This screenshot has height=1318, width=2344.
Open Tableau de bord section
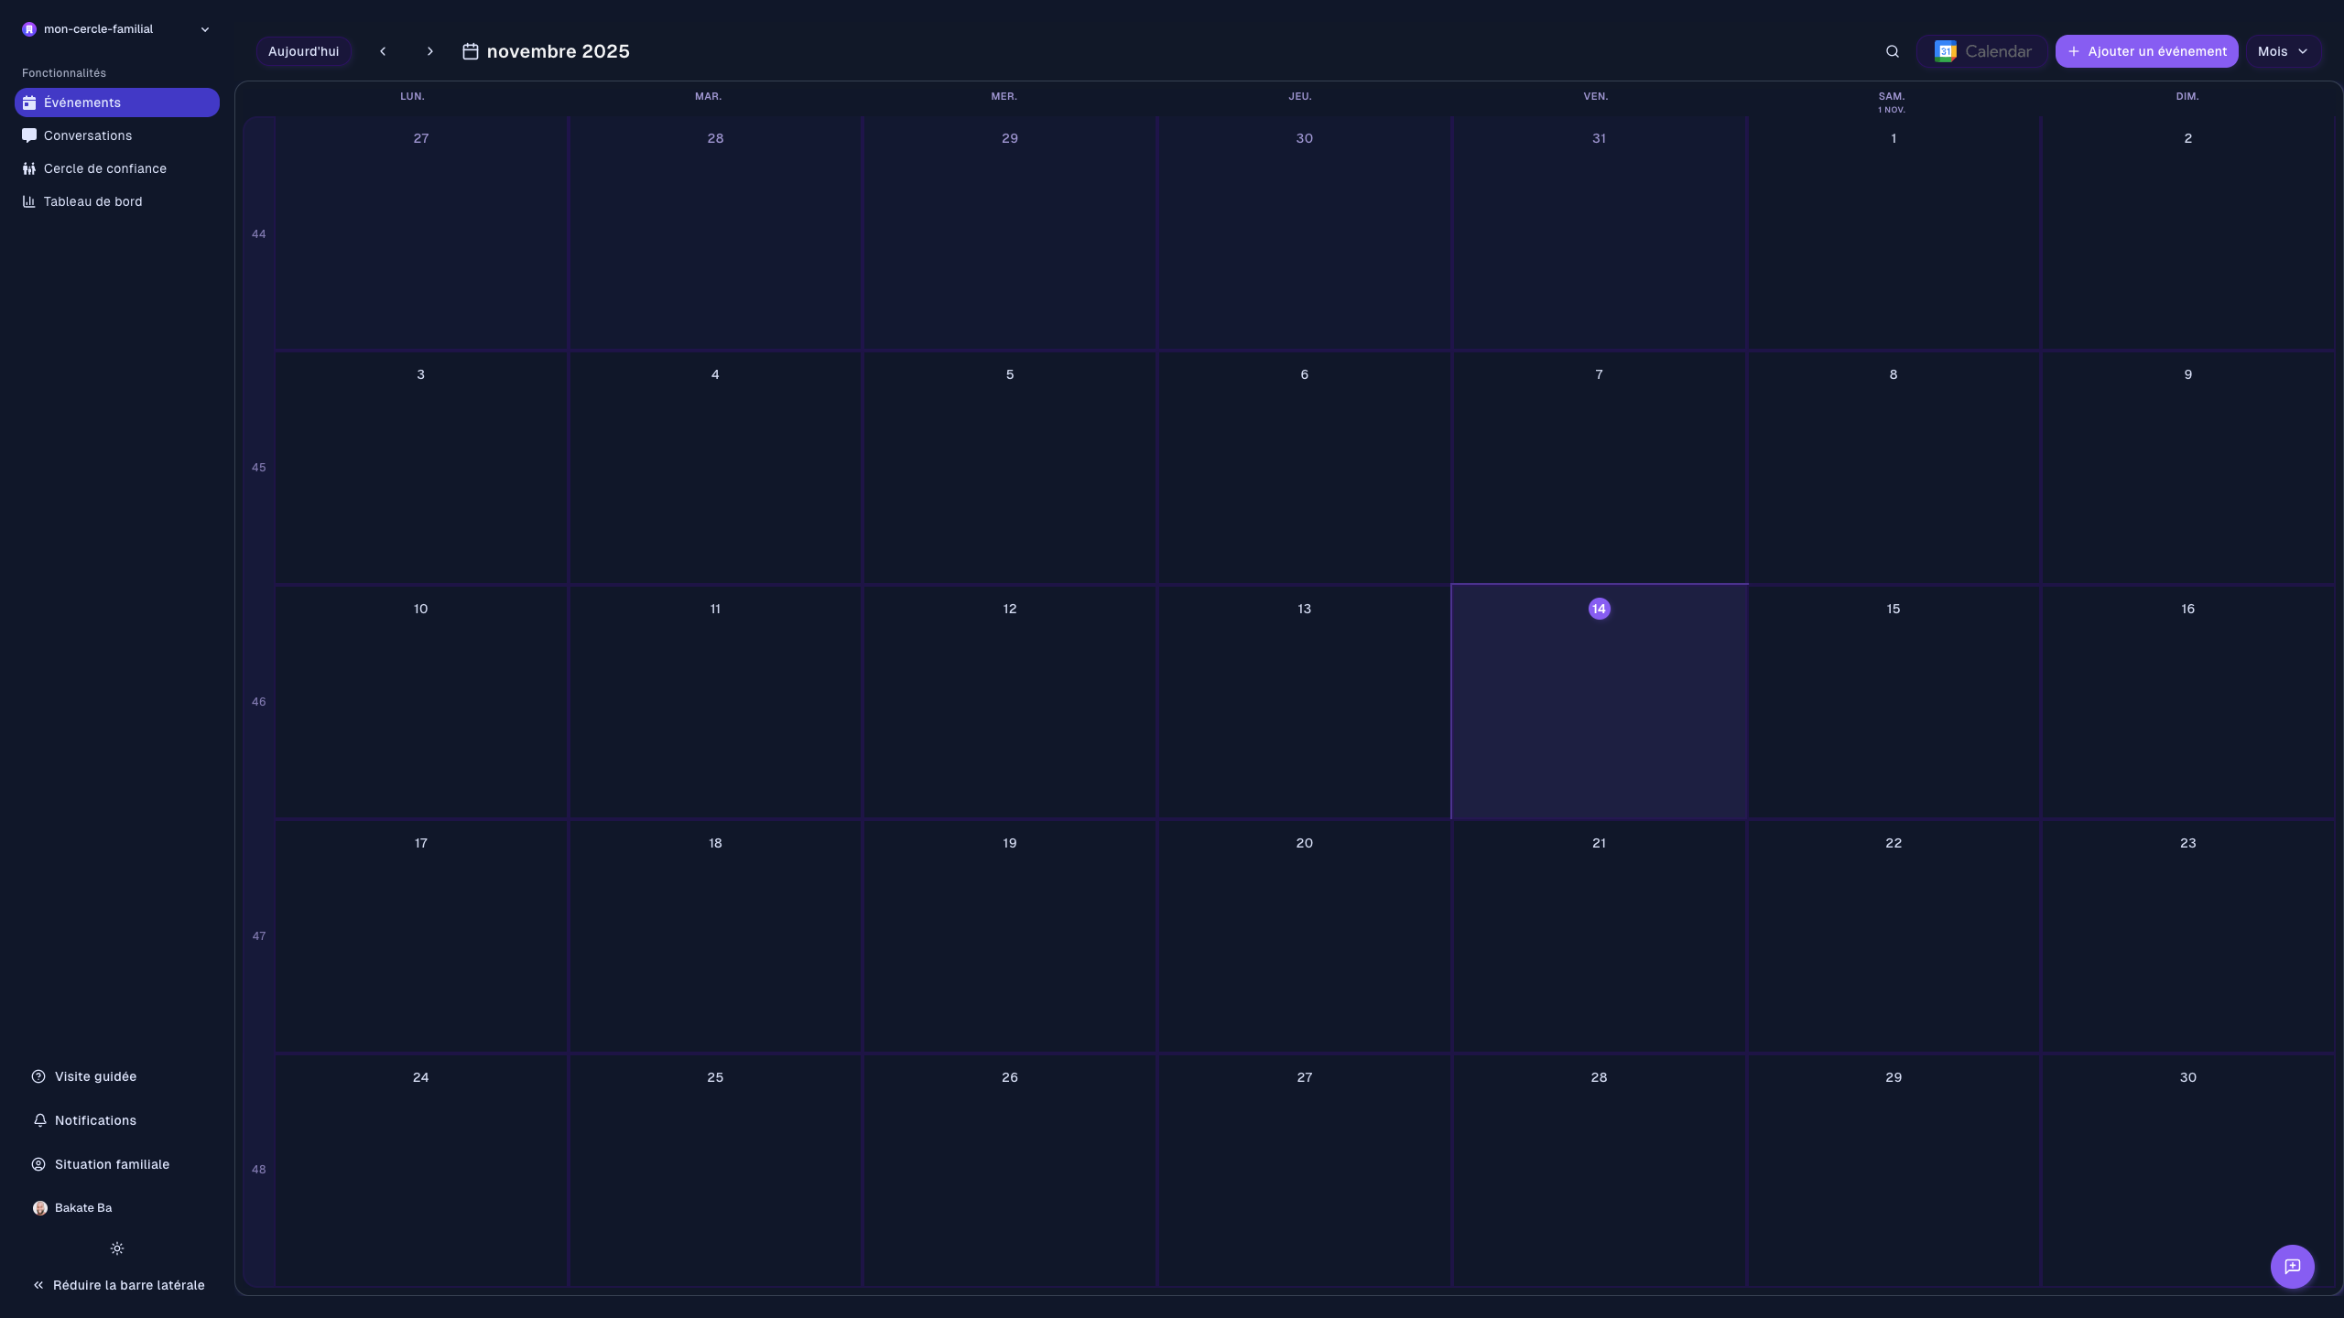[92, 201]
